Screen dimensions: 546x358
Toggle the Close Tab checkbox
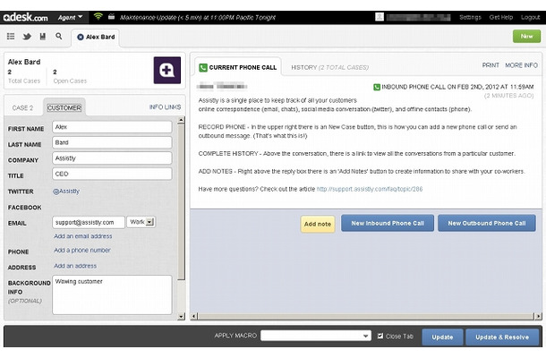click(x=380, y=336)
